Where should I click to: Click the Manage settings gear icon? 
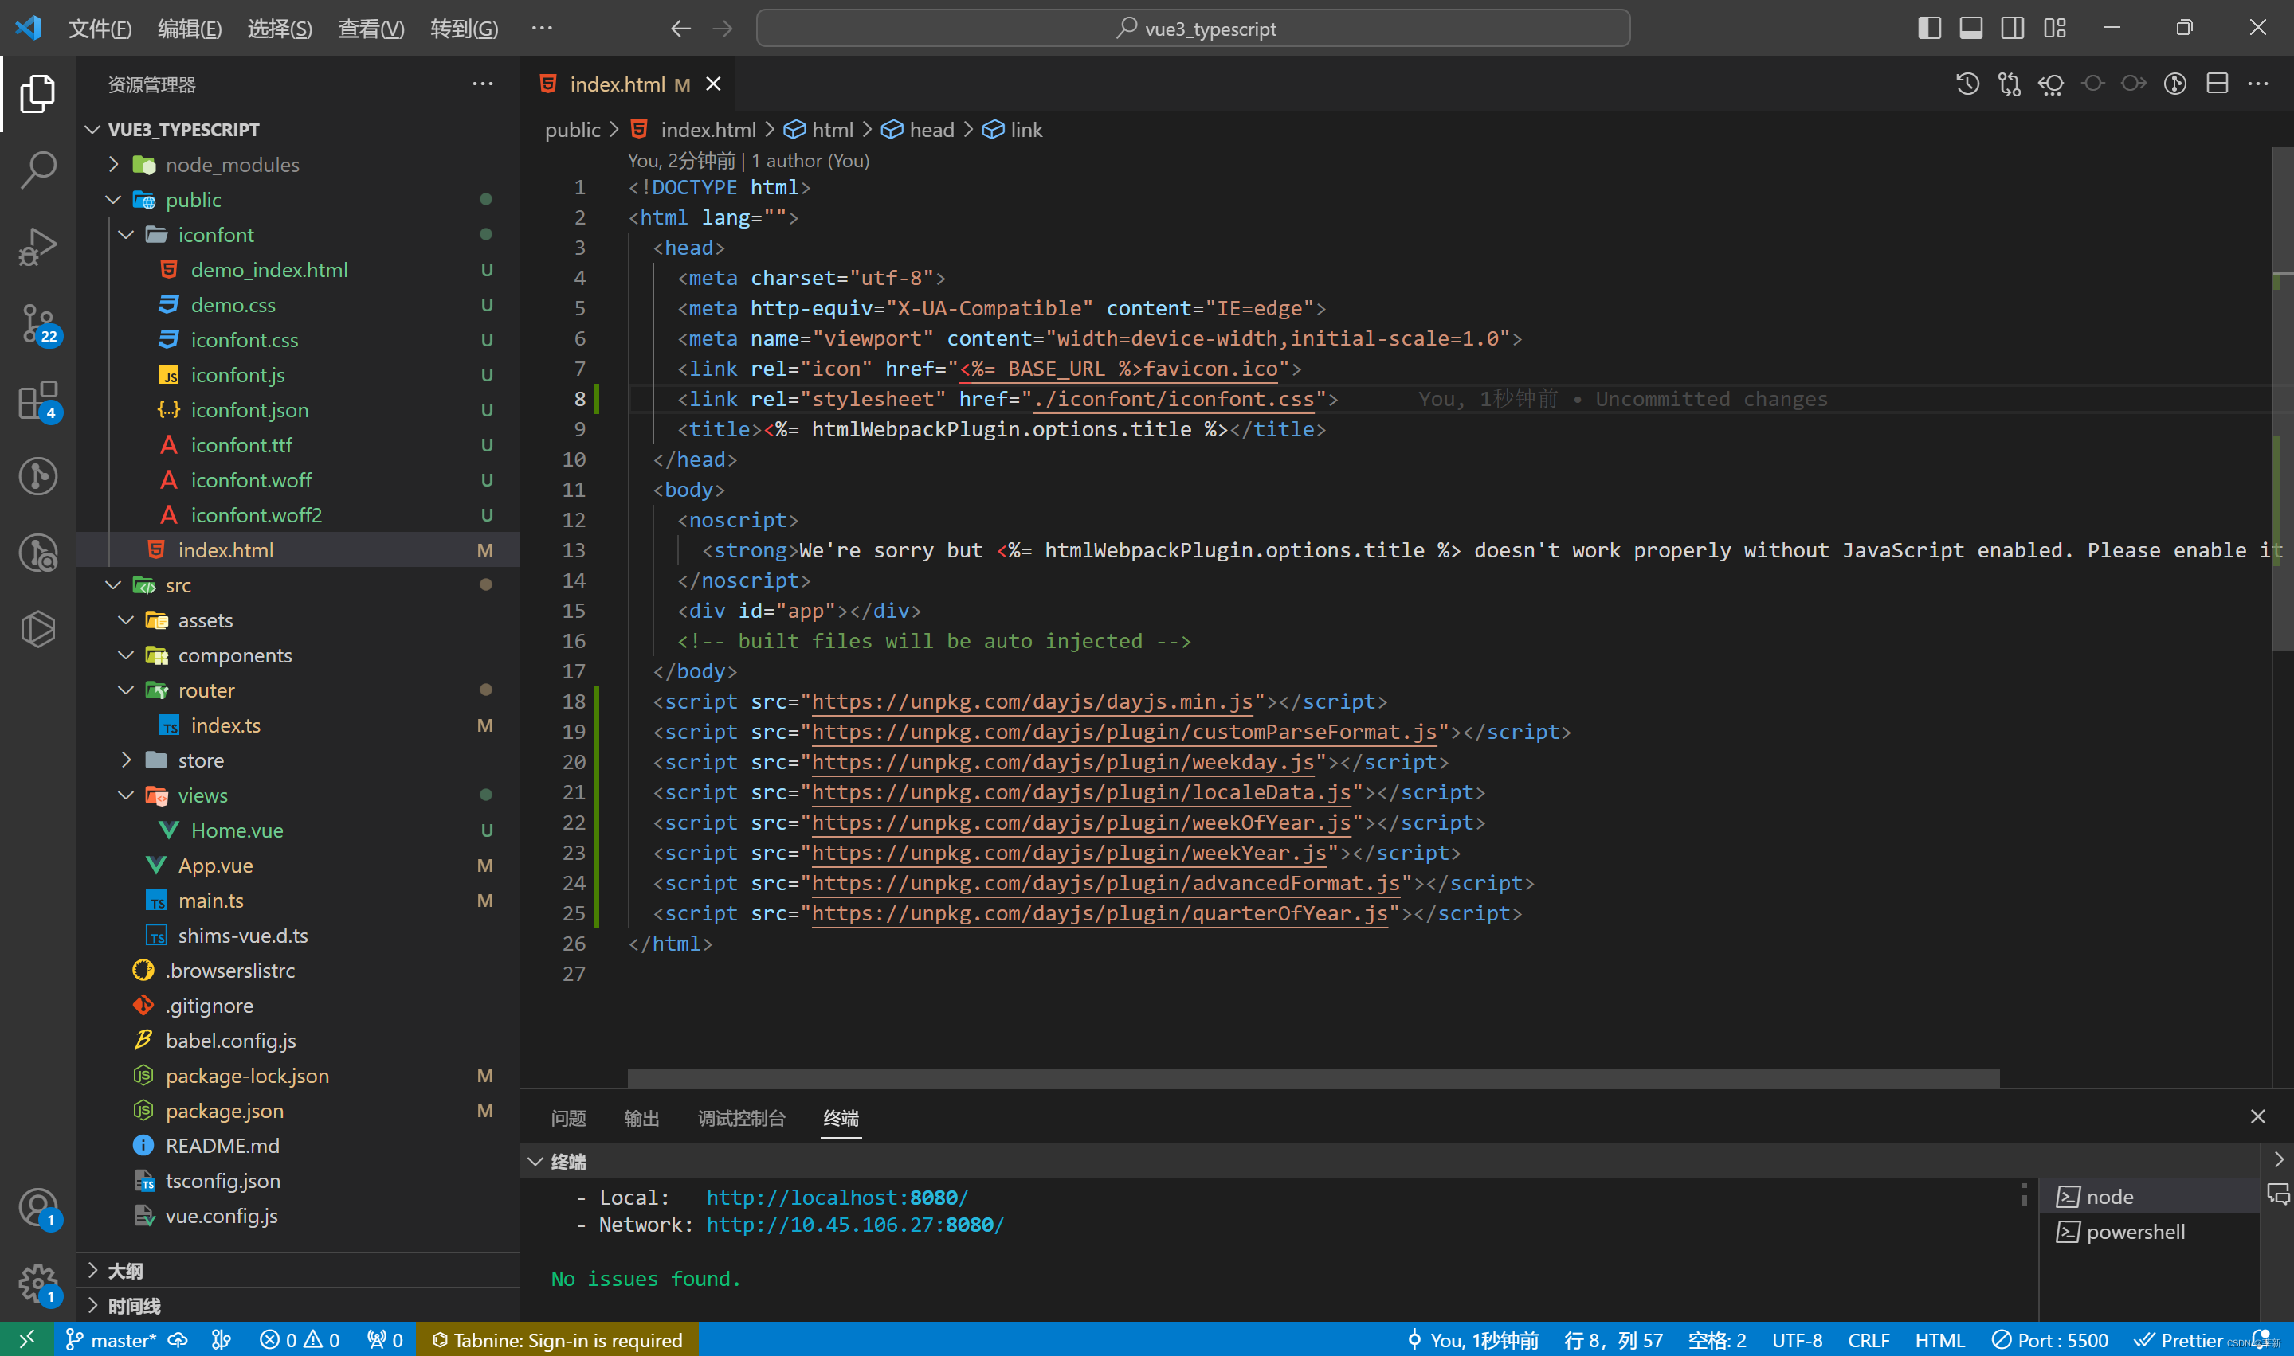[37, 1284]
